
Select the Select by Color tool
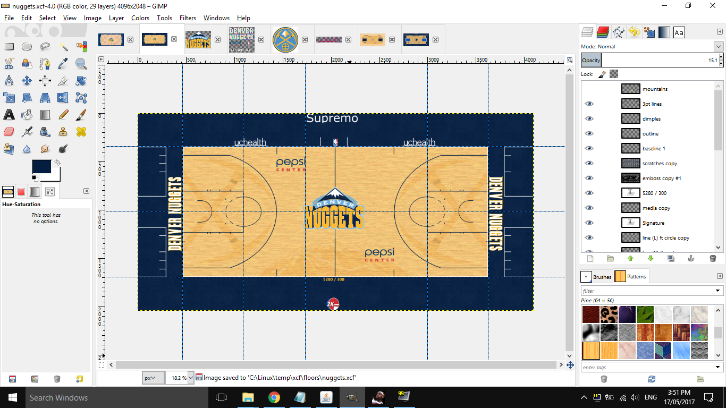[81, 47]
